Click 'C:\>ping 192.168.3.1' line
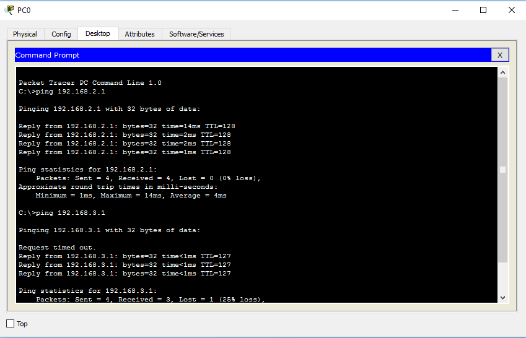This screenshot has height=338, width=526. pyautogui.click(x=62, y=213)
